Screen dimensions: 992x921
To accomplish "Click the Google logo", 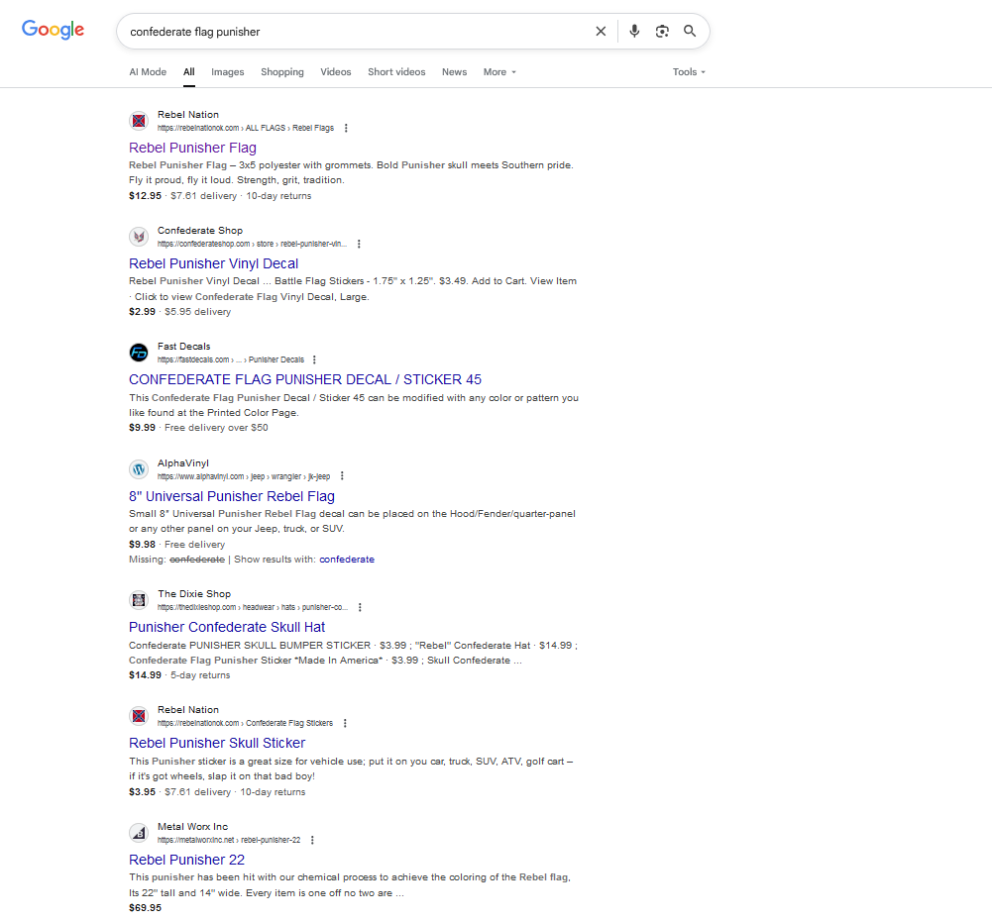I will point(54,30).
